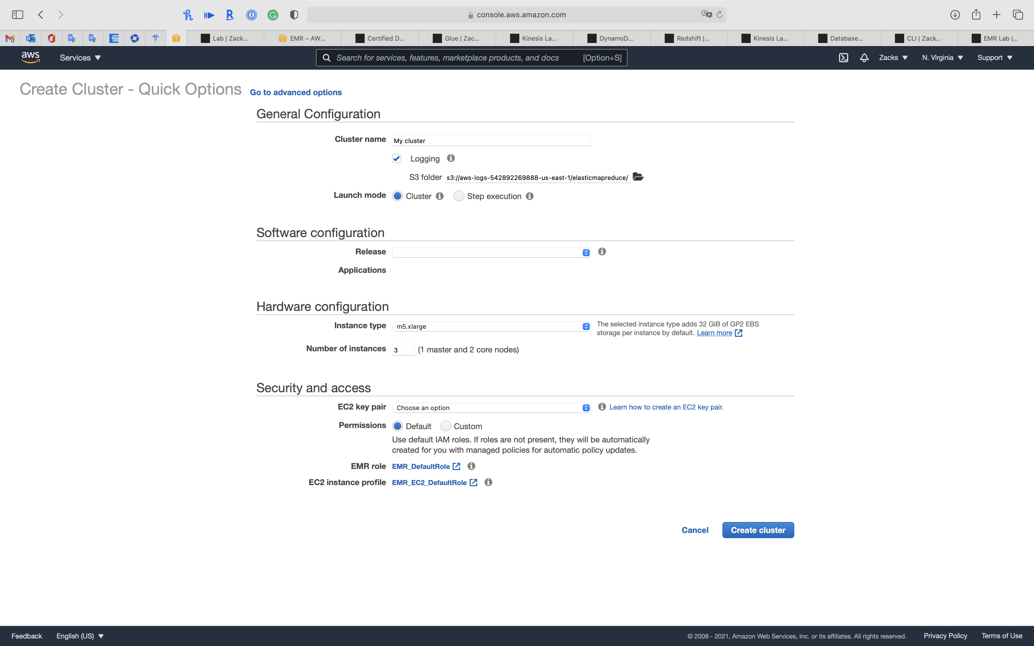The image size is (1034, 646).
Task: Click info icon next to EMR_EC2_DefaultRole
Action: click(488, 482)
